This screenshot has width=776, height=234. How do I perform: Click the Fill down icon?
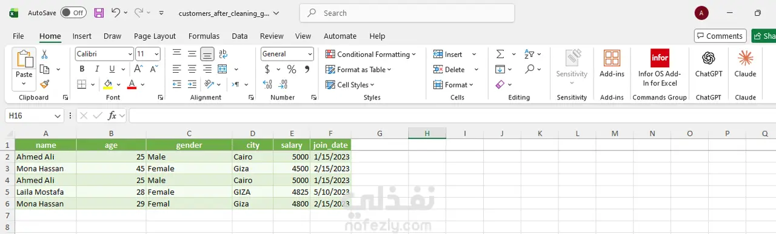pyautogui.click(x=500, y=69)
